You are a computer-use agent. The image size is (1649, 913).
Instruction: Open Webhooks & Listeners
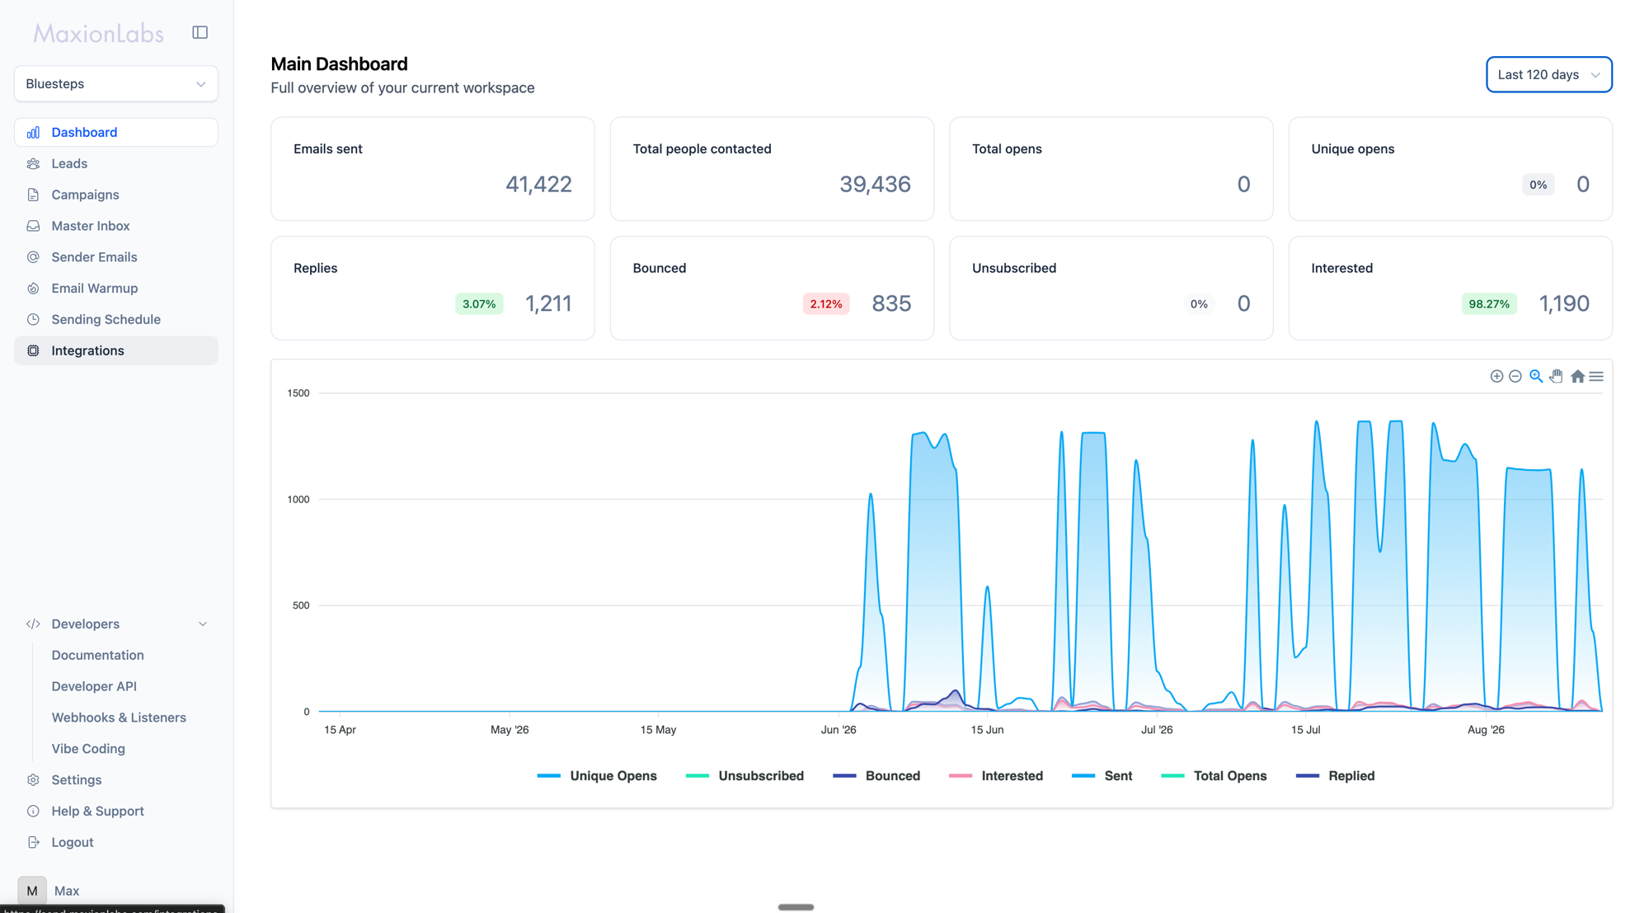point(119,718)
